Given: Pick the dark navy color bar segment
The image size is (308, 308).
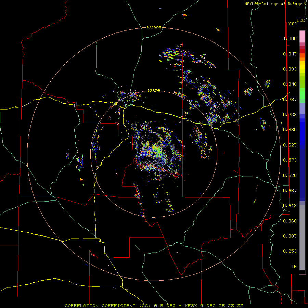Looking at the screenshot, I should pos(302,173).
